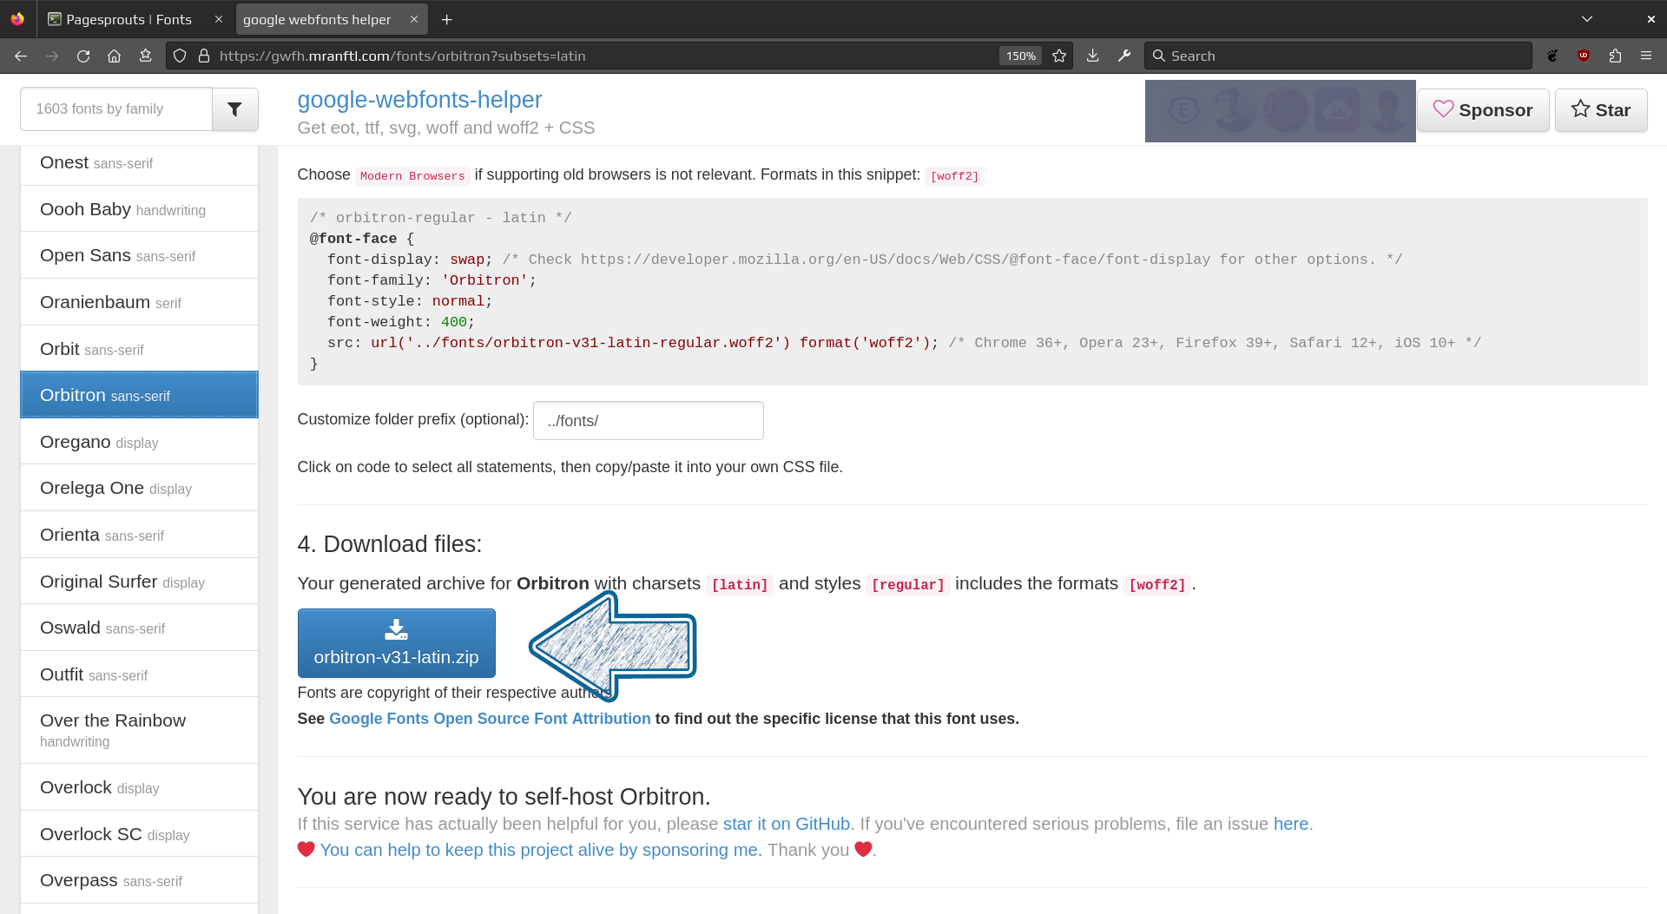Open the Firefox hamburger application menu
1667x914 pixels.
[x=1646, y=56]
